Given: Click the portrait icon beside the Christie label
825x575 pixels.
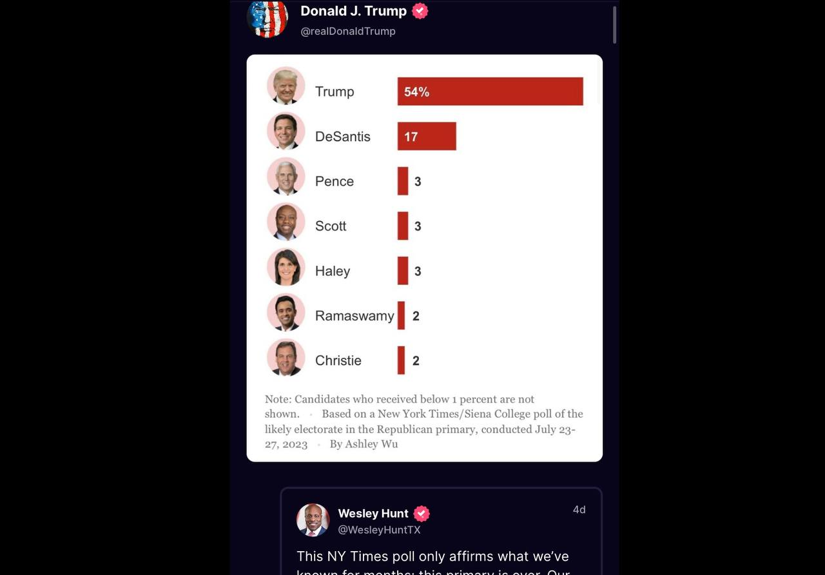Looking at the screenshot, I should pyautogui.click(x=286, y=357).
